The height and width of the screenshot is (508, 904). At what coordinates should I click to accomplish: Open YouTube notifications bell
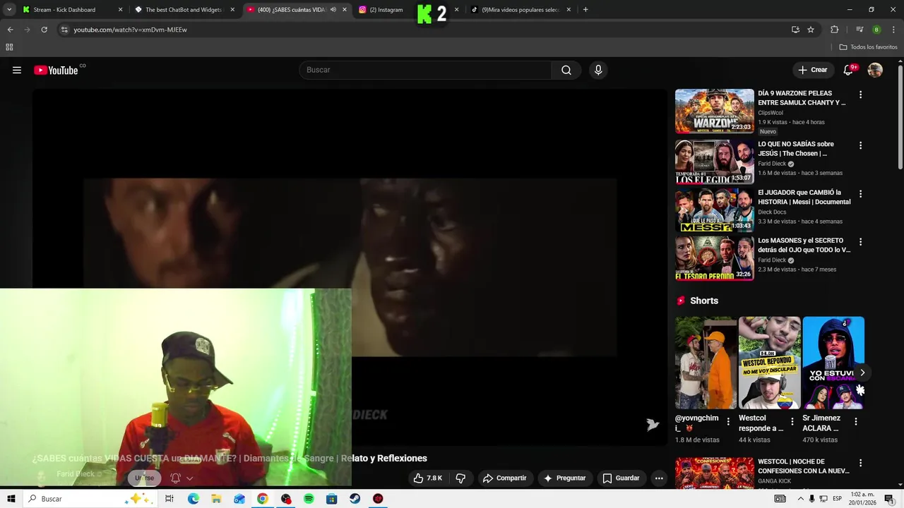848,70
